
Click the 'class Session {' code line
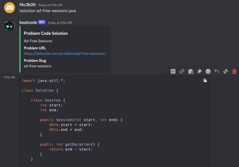pos(48,100)
